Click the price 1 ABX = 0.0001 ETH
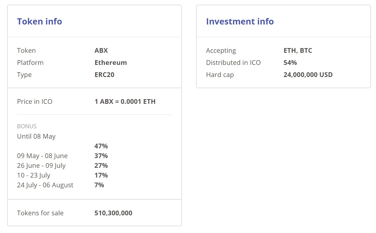The image size is (376, 233). 125,101
